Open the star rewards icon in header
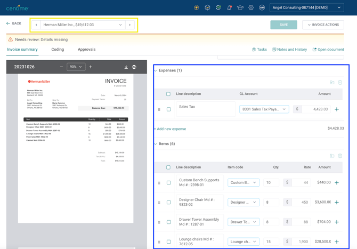This screenshot has width=357, height=249. coord(197,7)
